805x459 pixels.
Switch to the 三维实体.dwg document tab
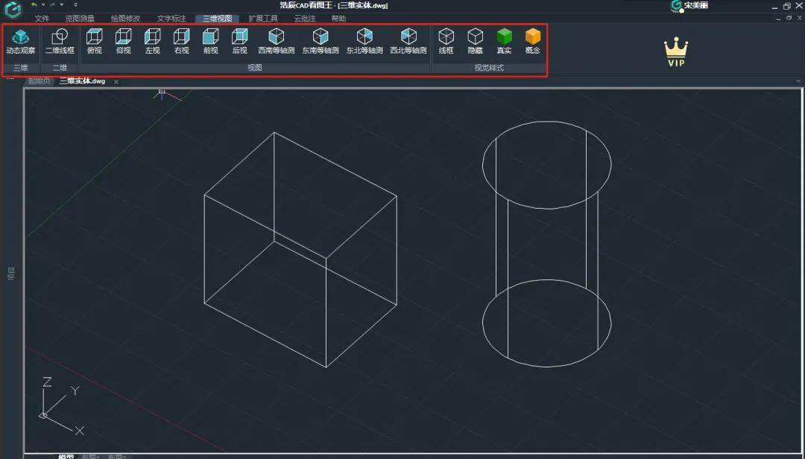(82, 81)
